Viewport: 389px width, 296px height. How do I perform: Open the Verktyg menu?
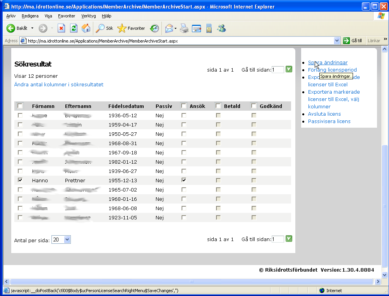click(89, 16)
